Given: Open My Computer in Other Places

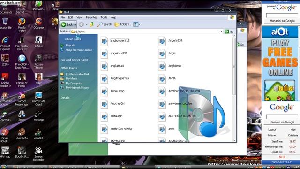Looking at the screenshot, I should tap(74, 83).
